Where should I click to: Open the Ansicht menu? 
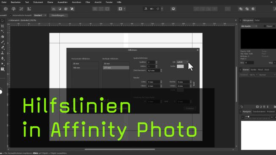tap(98, 2)
